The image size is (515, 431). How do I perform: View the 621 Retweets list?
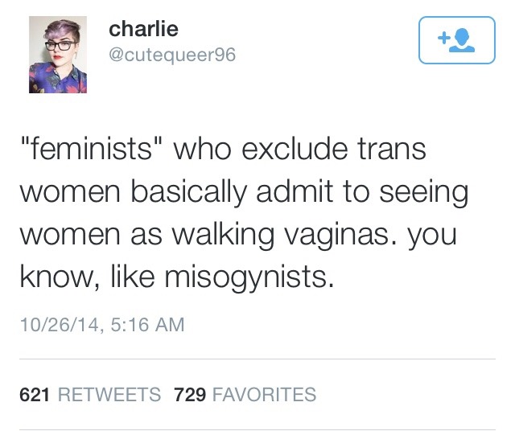click(x=89, y=395)
